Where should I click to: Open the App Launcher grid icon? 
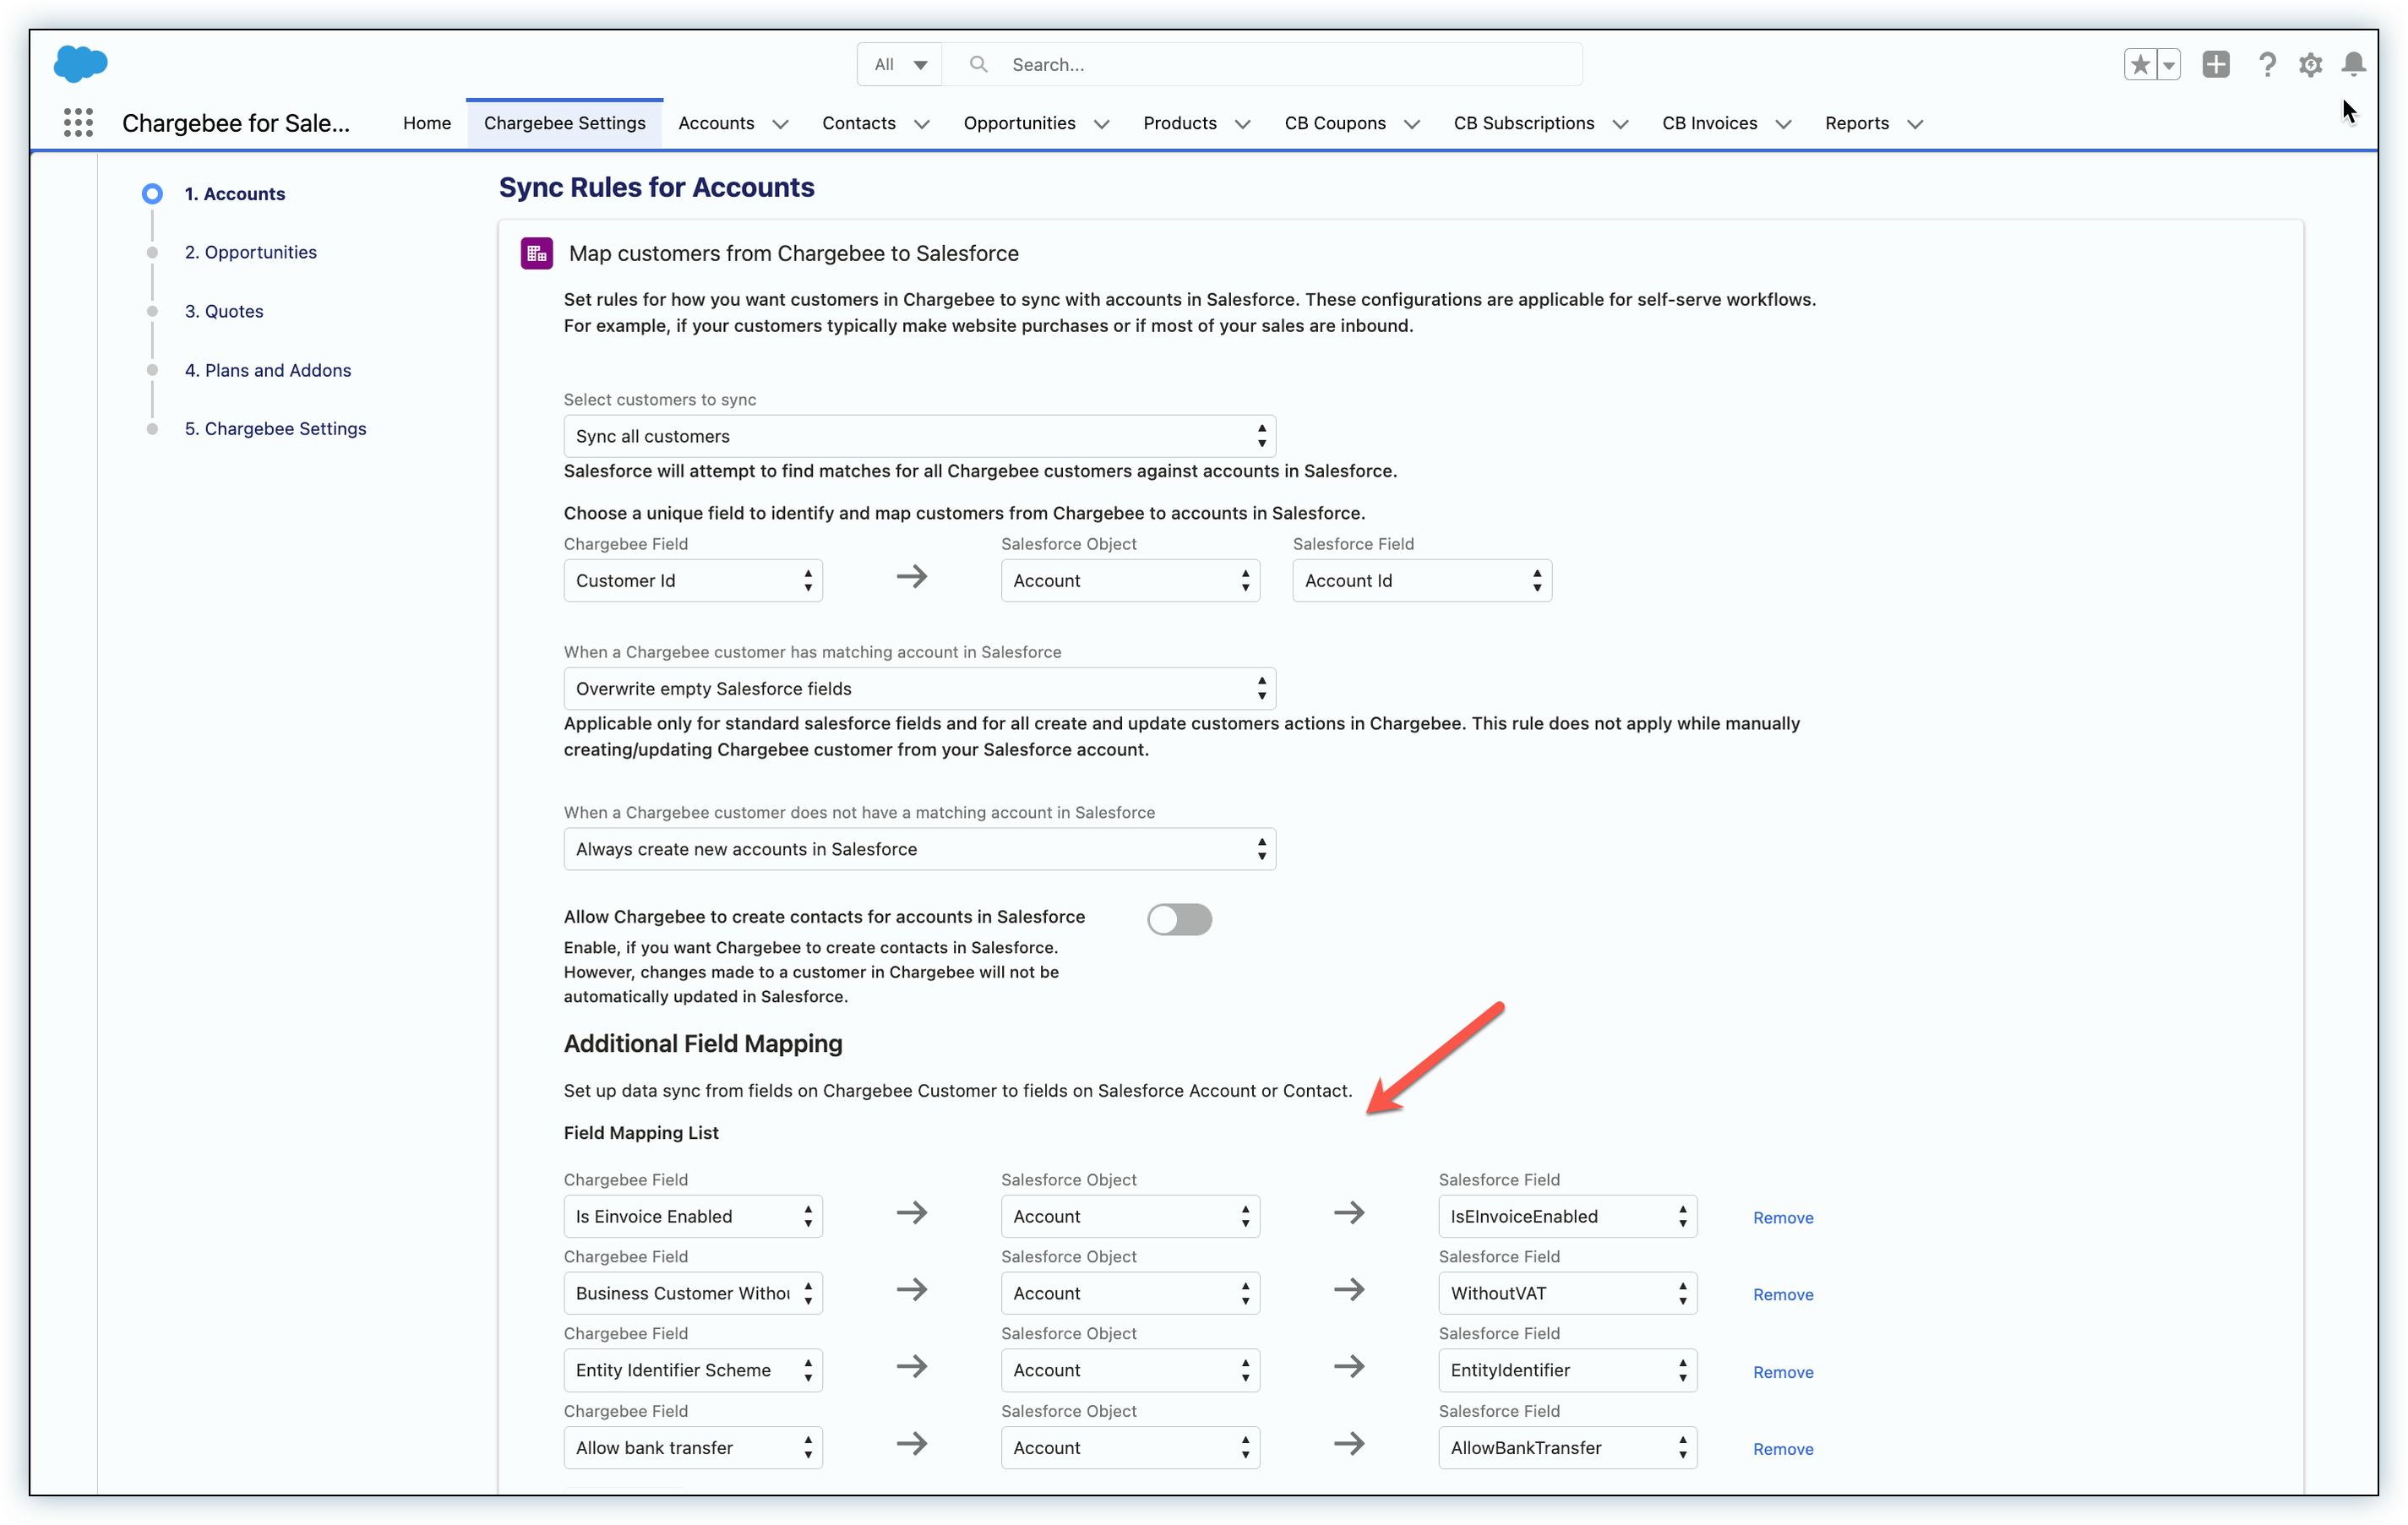78,123
